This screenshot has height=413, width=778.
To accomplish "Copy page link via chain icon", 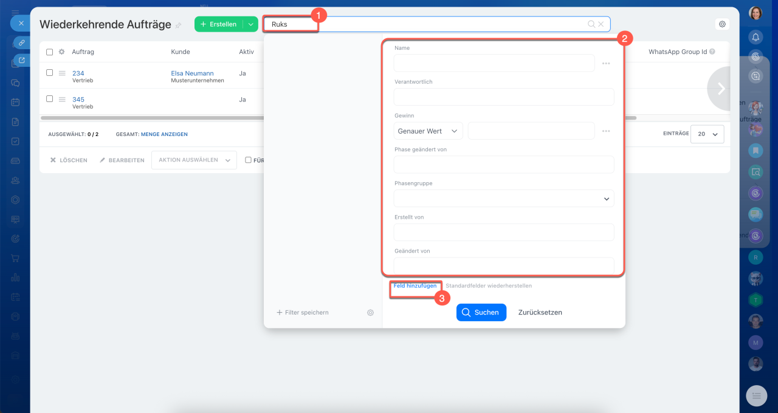I will [x=22, y=43].
